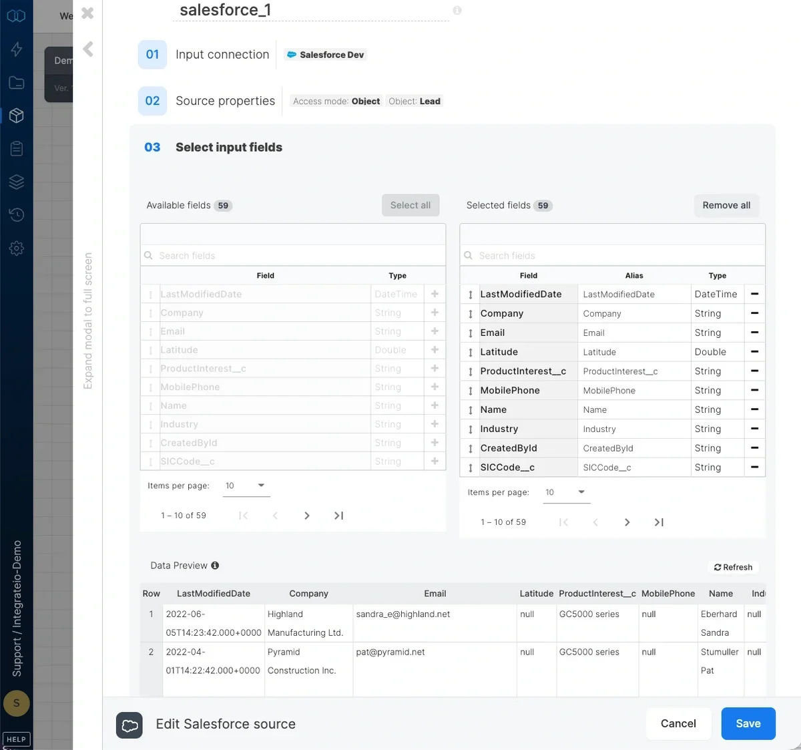This screenshot has width=801, height=750.
Task: Click info icon next to salesforce_1 name
Action: pyautogui.click(x=457, y=10)
